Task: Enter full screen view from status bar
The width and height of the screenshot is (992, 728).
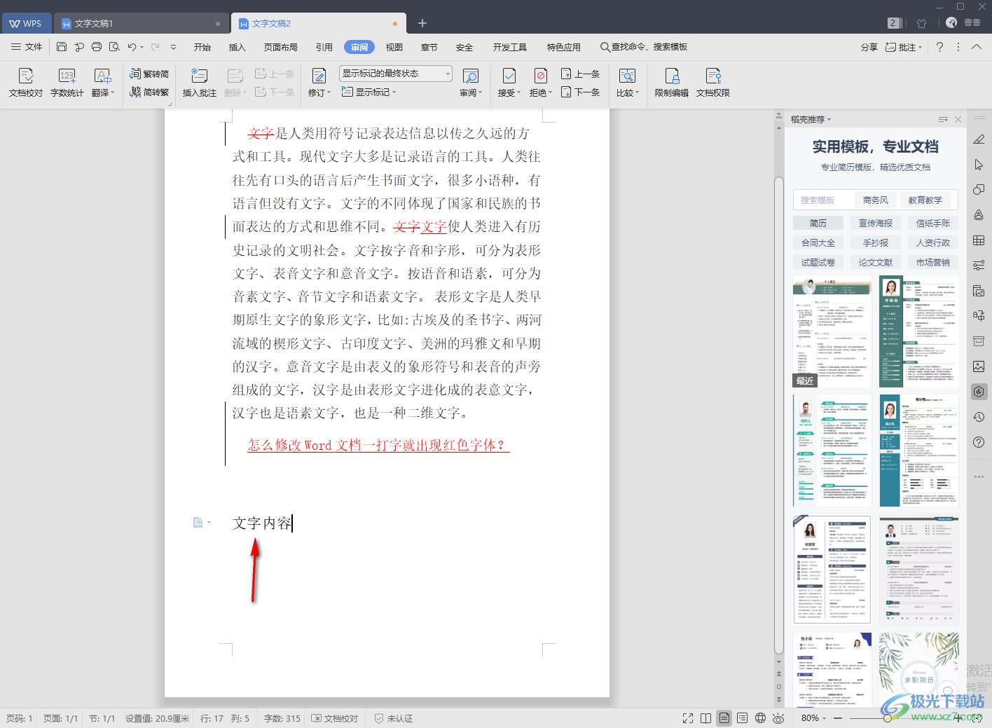Action: 688,718
